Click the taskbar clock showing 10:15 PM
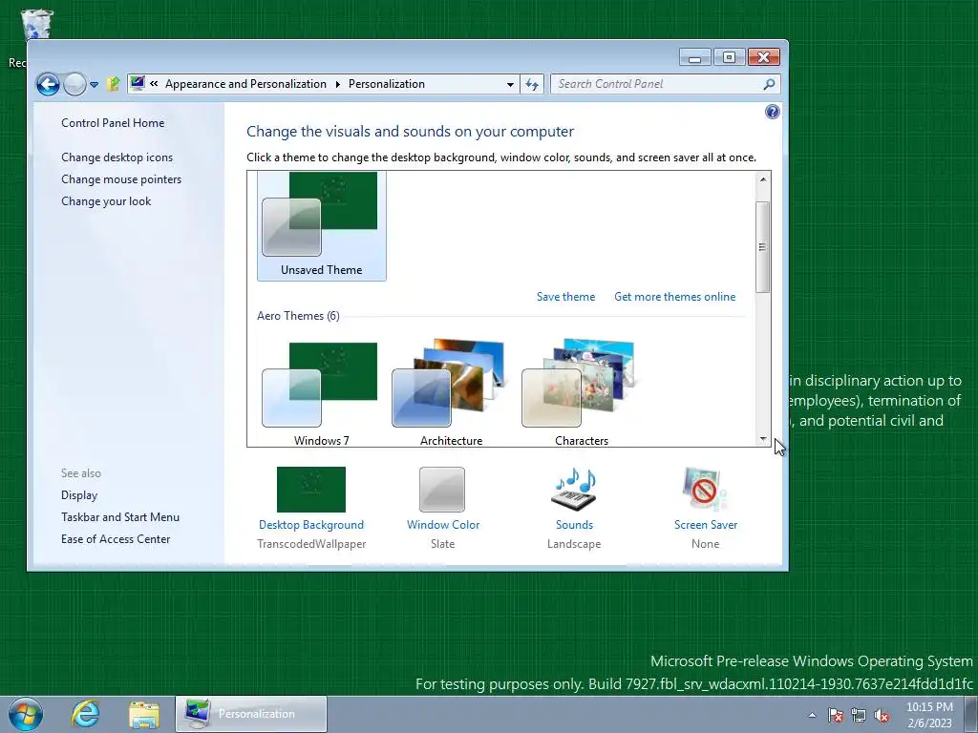 coord(929,715)
